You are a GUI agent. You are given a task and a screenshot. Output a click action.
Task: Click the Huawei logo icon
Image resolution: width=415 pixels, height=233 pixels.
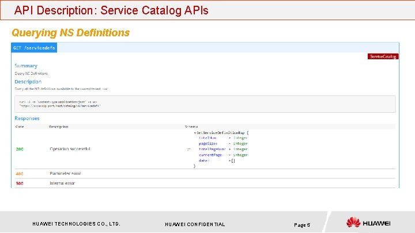pos(354,222)
